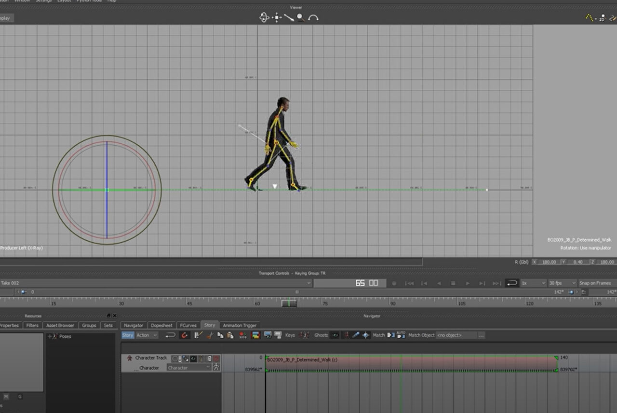The height and width of the screenshot is (413, 617).
Task: Click the Match clips icon after Match label
Action: pos(391,335)
